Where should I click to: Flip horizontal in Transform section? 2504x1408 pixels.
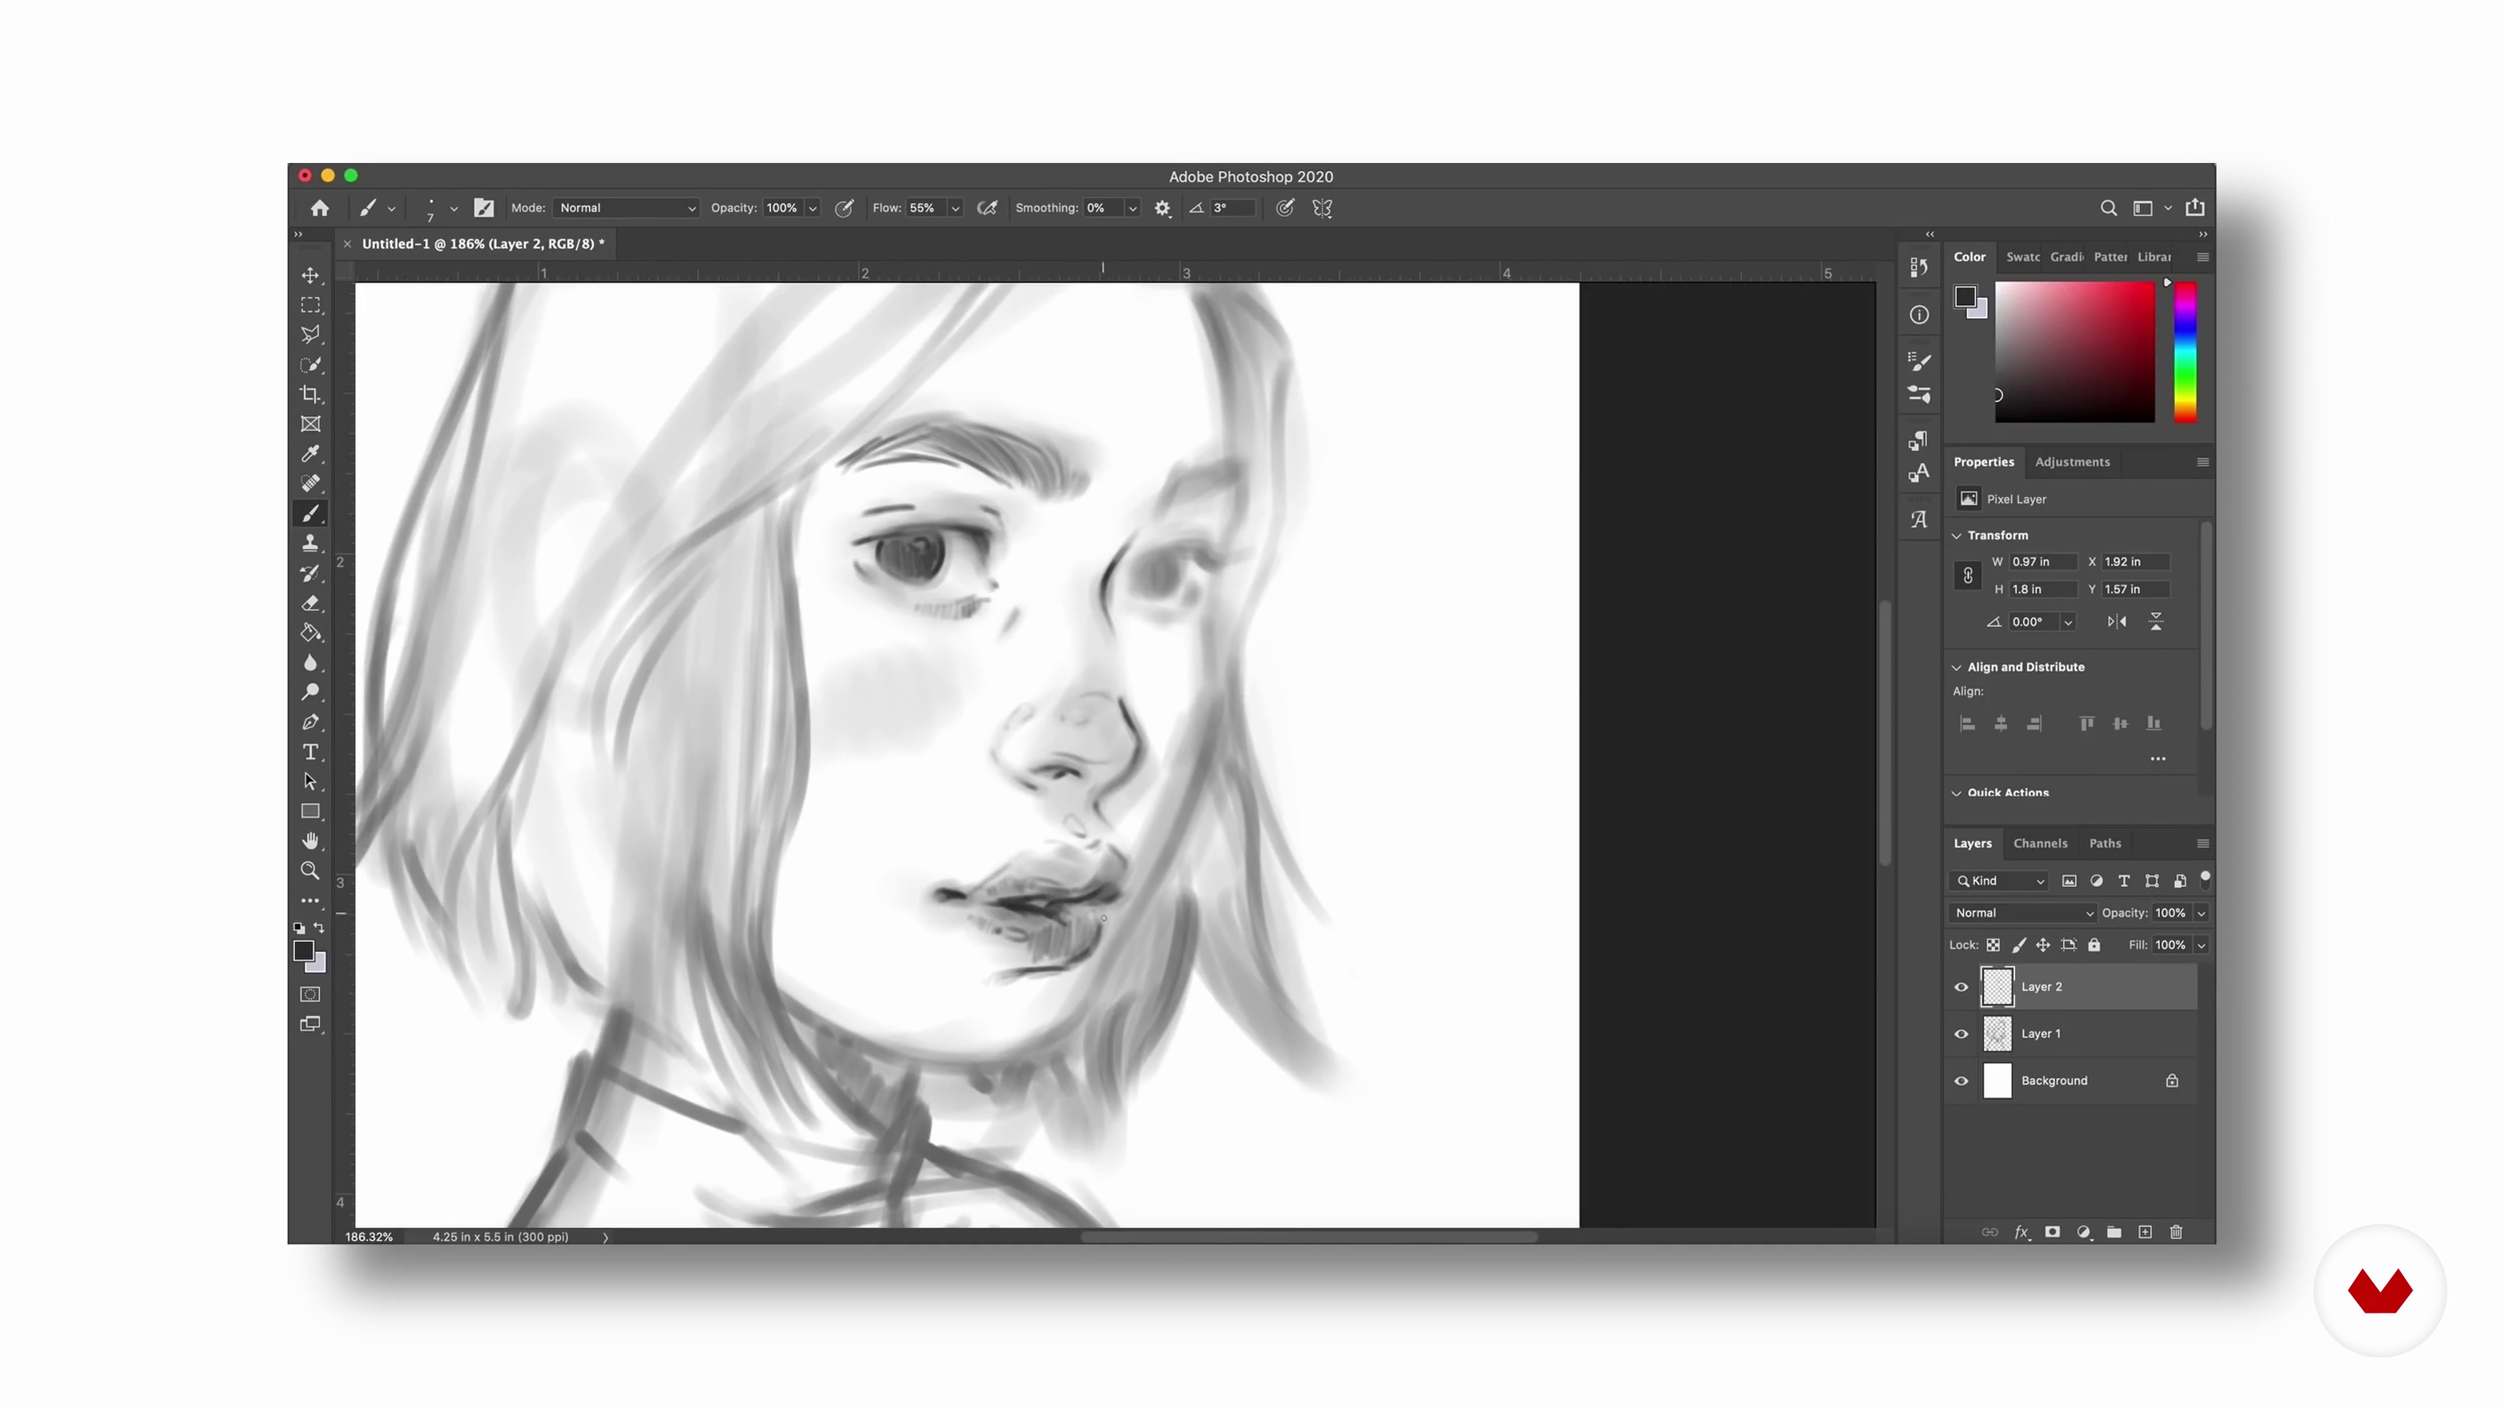[x=2116, y=622]
